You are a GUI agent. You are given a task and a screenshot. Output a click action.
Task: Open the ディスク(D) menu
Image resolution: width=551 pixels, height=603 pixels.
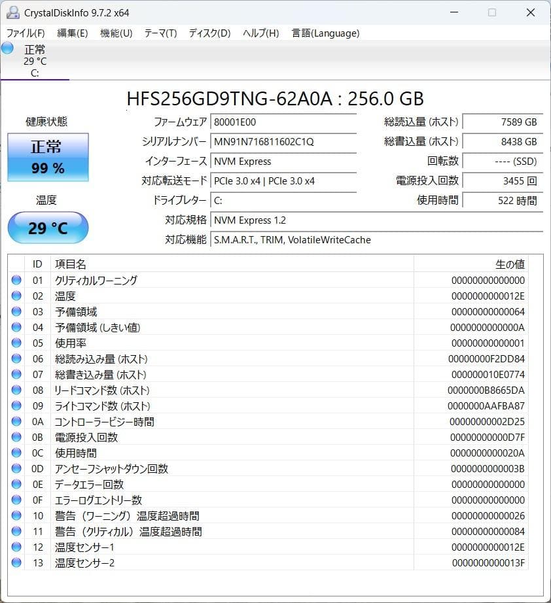click(209, 33)
